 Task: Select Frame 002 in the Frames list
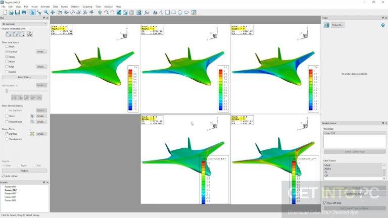[11, 190]
